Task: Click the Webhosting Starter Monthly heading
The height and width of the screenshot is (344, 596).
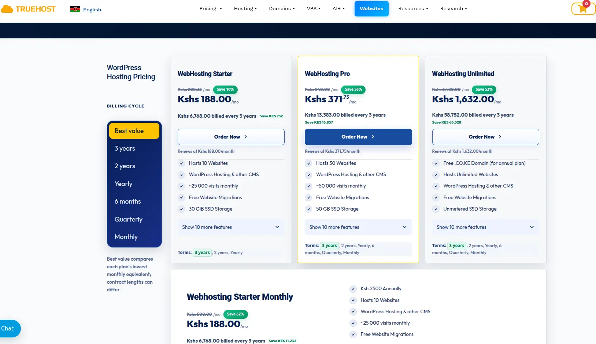Action: (240, 297)
